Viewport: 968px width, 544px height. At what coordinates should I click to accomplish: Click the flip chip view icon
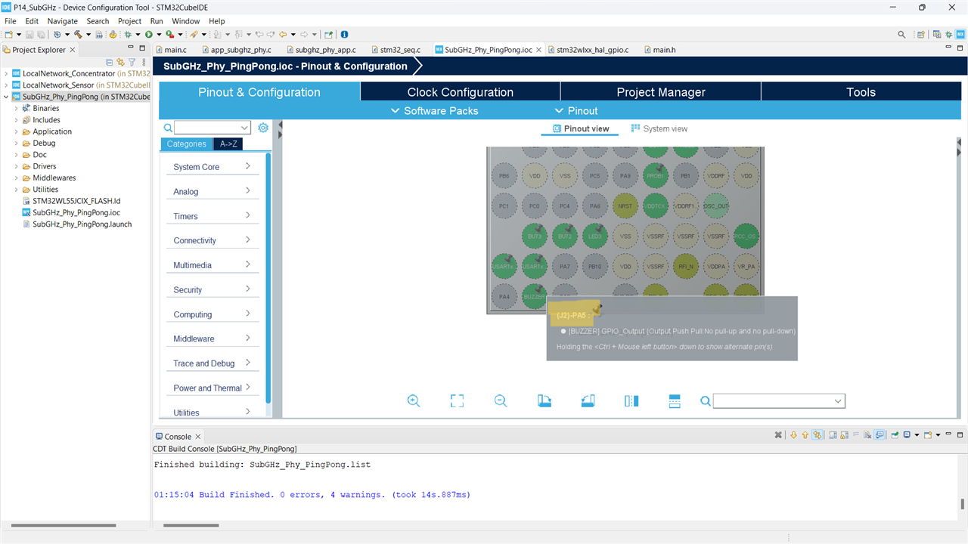point(631,401)
